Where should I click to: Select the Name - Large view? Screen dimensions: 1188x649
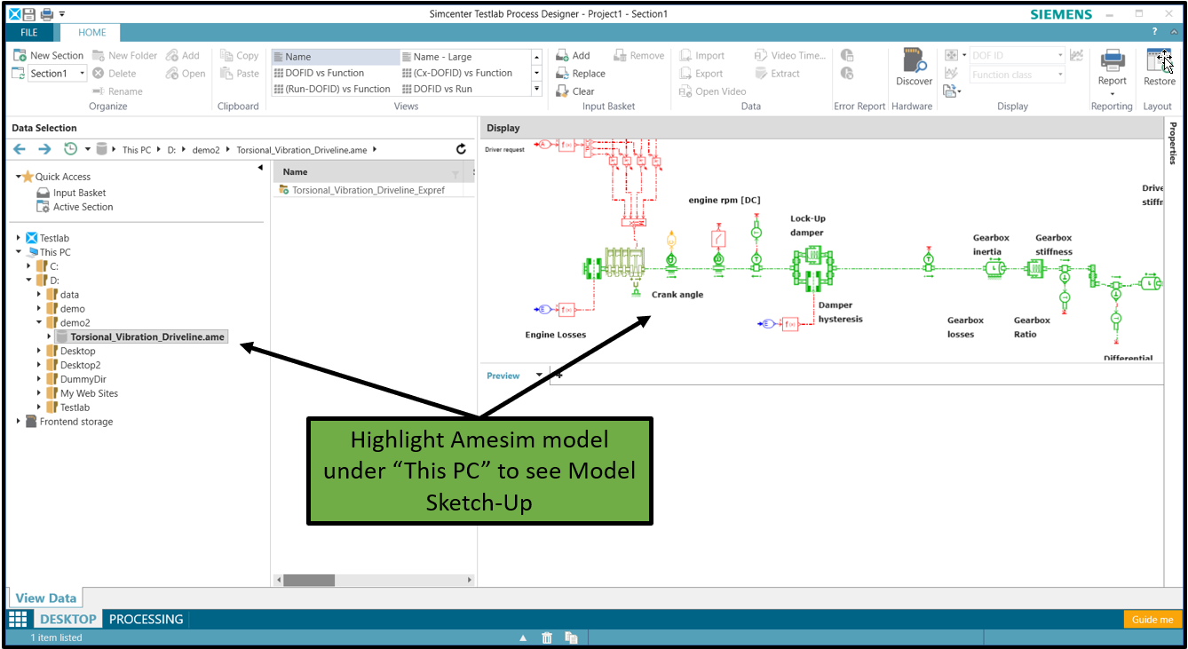464,57
